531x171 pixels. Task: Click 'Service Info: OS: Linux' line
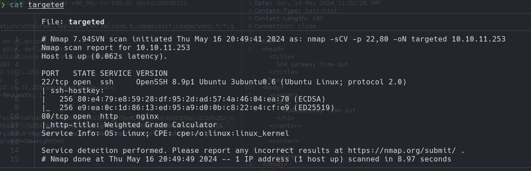point(165,134)
